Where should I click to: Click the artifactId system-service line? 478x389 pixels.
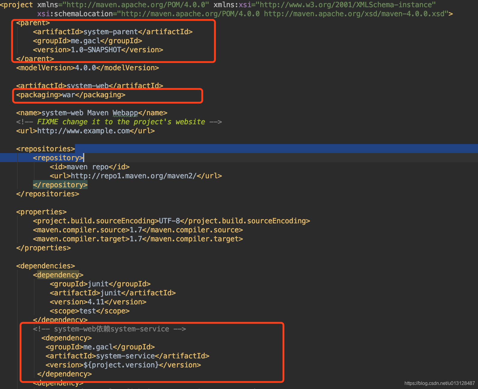point(127,356)
